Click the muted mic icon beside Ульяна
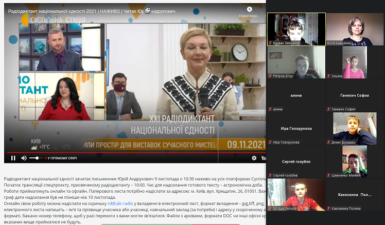The image size is (385, 225). tap(329, 76)
